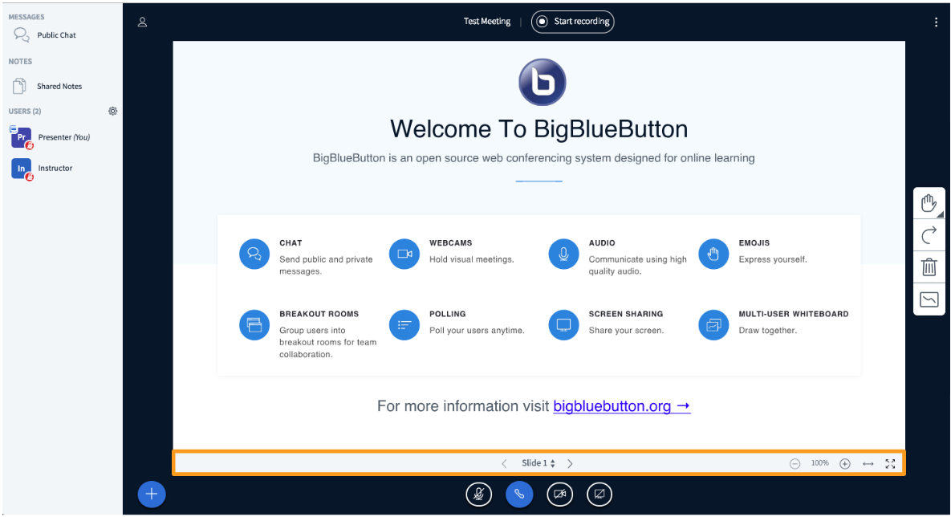The height and width of the screenshot is (517, 951).
Task: Open the whiteboard pan hand tool menu
Action: tap(929, 203)
